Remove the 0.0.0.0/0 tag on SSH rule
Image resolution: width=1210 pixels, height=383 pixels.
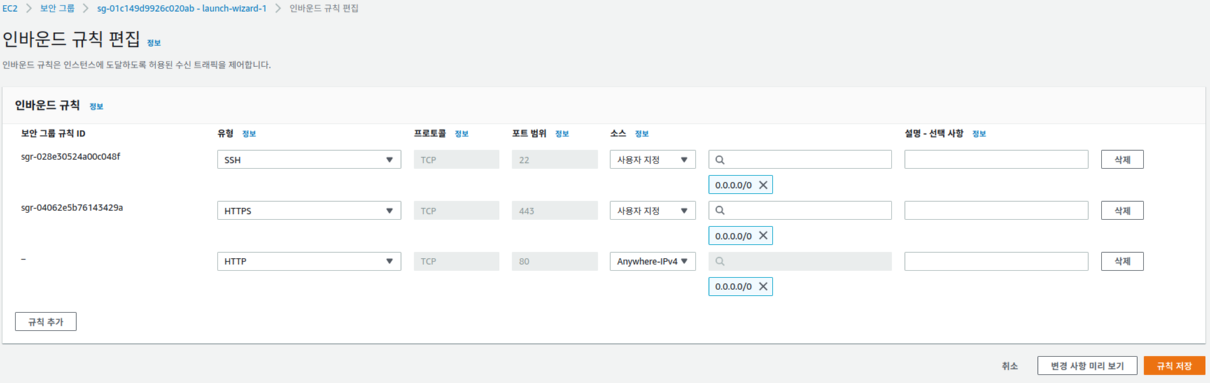tap(763, 185)
